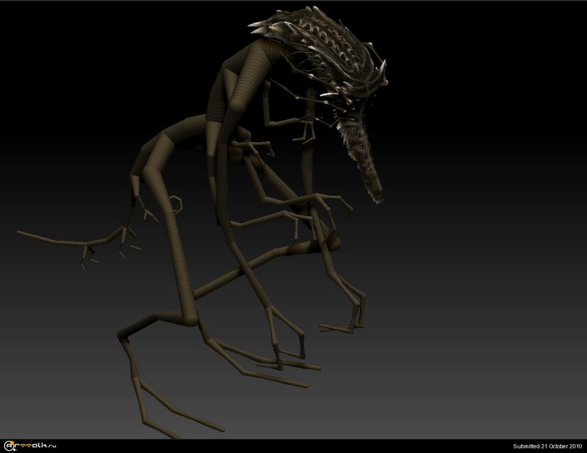Click the 'Submitted 21 October 2010' text

pyautogui.click(x=547, y=447)
